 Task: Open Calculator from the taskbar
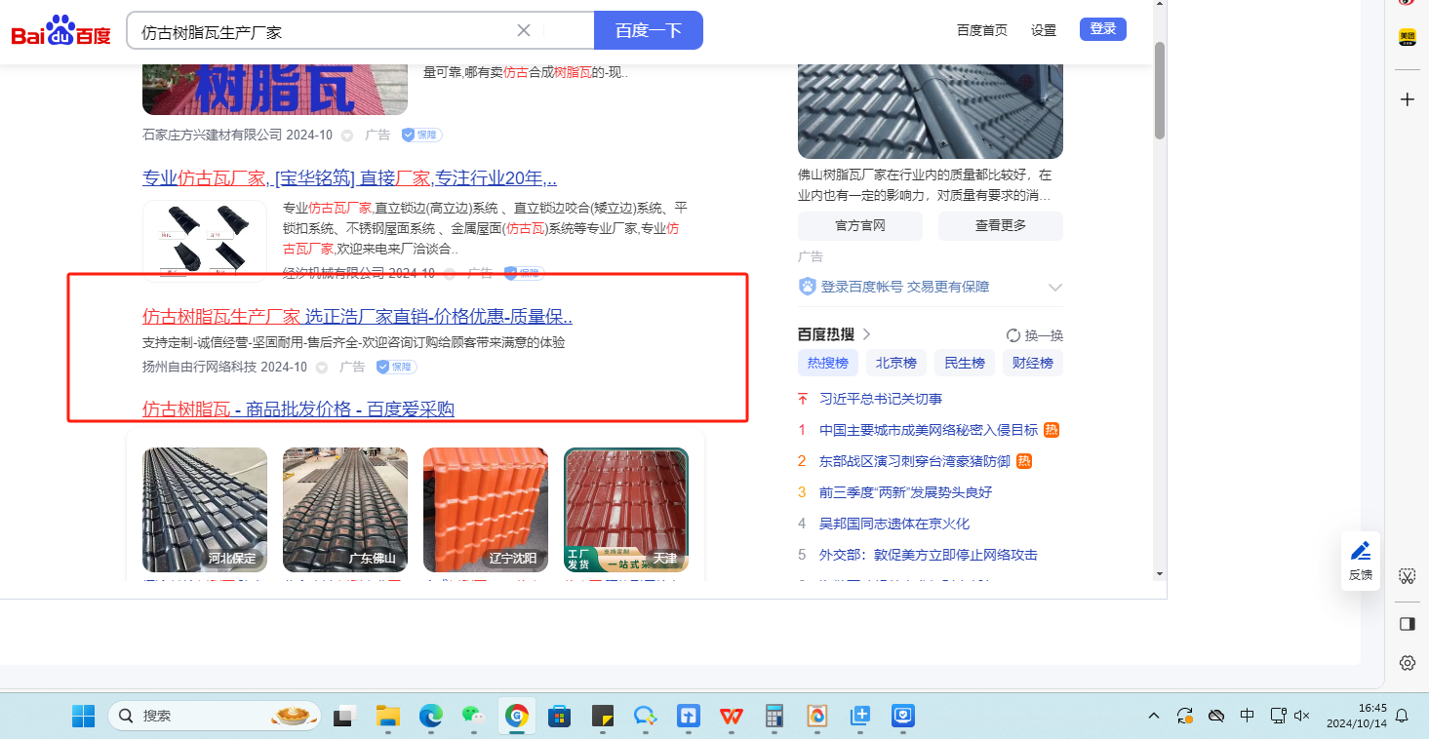pyautogui.click(x=774, y=716)
